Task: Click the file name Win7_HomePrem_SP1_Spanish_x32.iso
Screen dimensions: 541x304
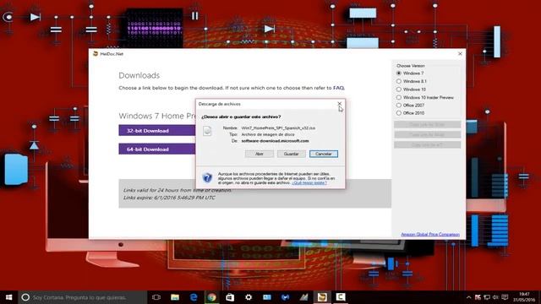Action: (278, 128)
